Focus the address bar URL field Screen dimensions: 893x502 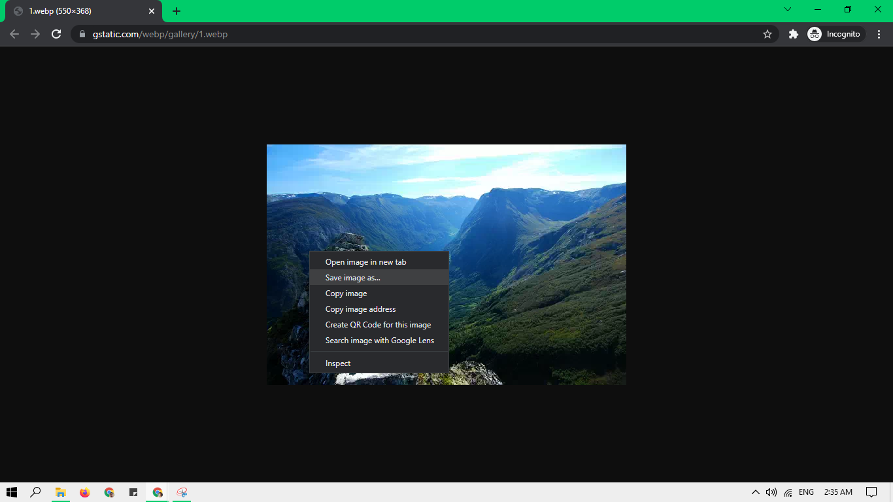click(425, 34)
